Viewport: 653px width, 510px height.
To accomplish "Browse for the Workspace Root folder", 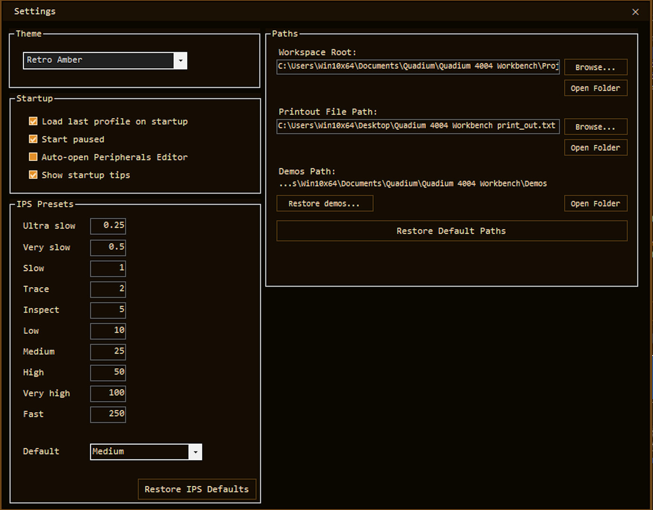I will click(595, 67).
